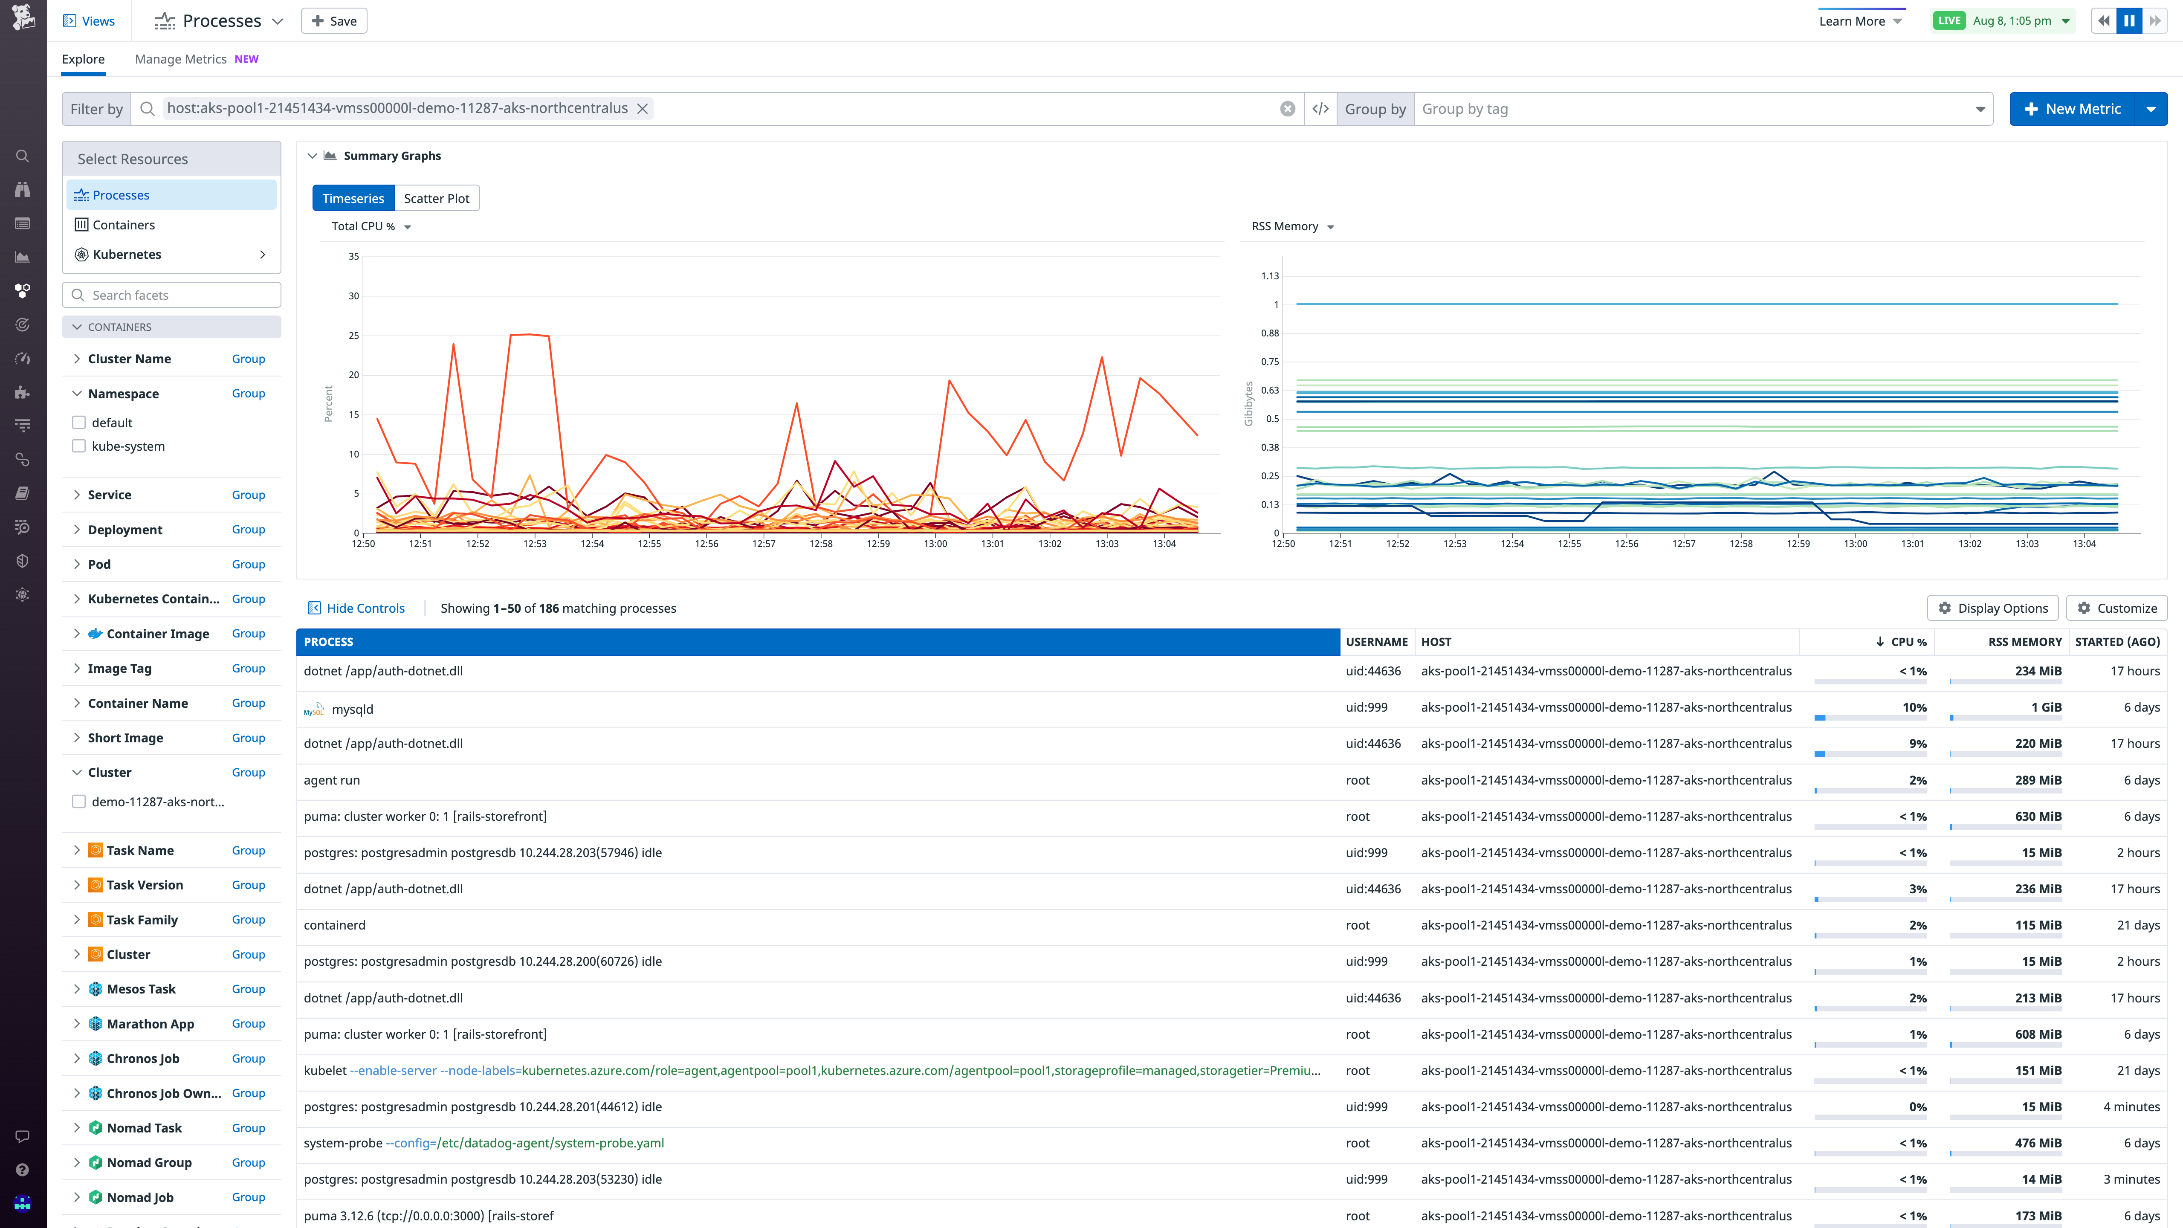Open help via the question mark icon

[x=22, y=1169]
